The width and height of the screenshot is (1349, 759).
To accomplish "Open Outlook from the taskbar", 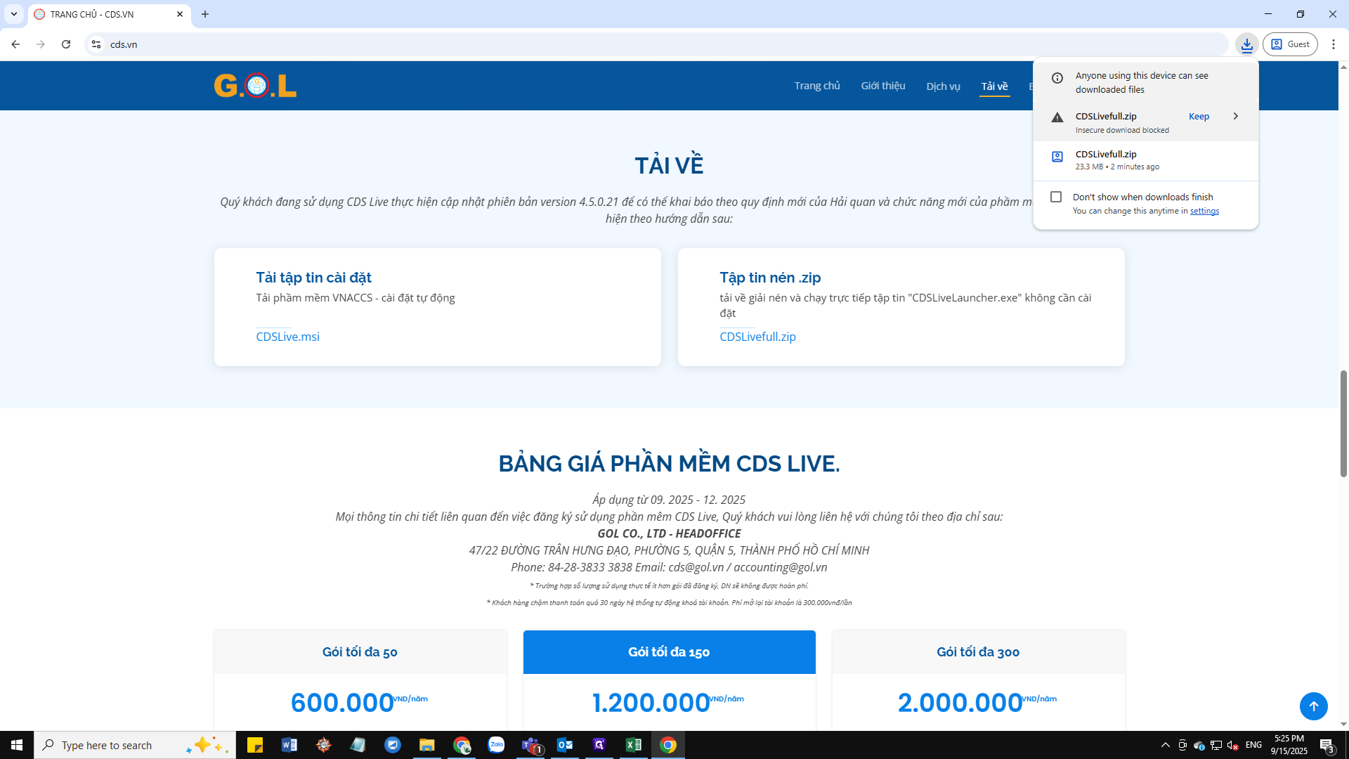I will tap(565, 745).
